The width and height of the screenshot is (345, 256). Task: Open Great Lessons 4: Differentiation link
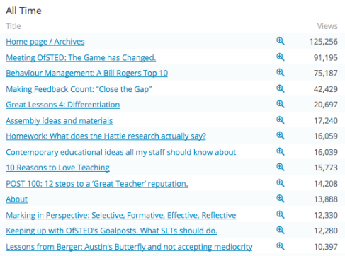click(63, 105)
